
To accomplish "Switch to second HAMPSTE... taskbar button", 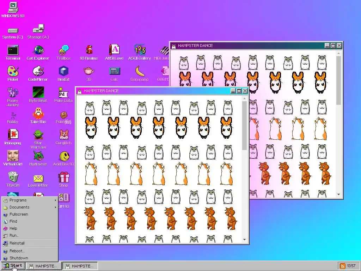I will 80,266.
